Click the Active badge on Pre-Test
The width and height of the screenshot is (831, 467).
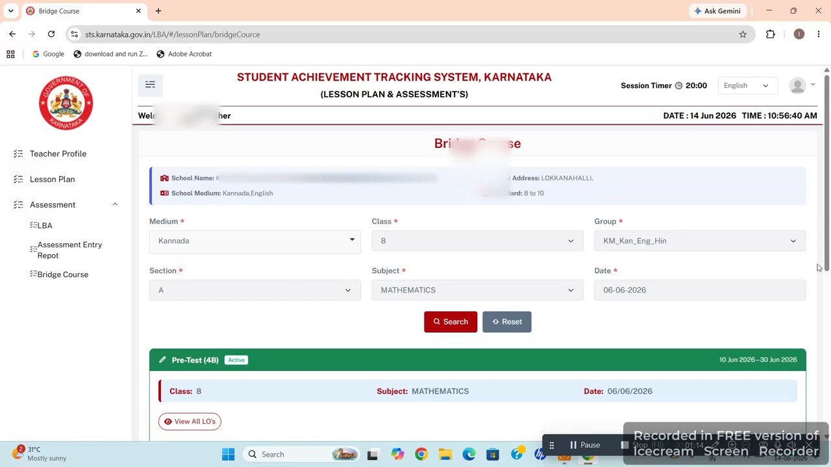coord(236,360)
